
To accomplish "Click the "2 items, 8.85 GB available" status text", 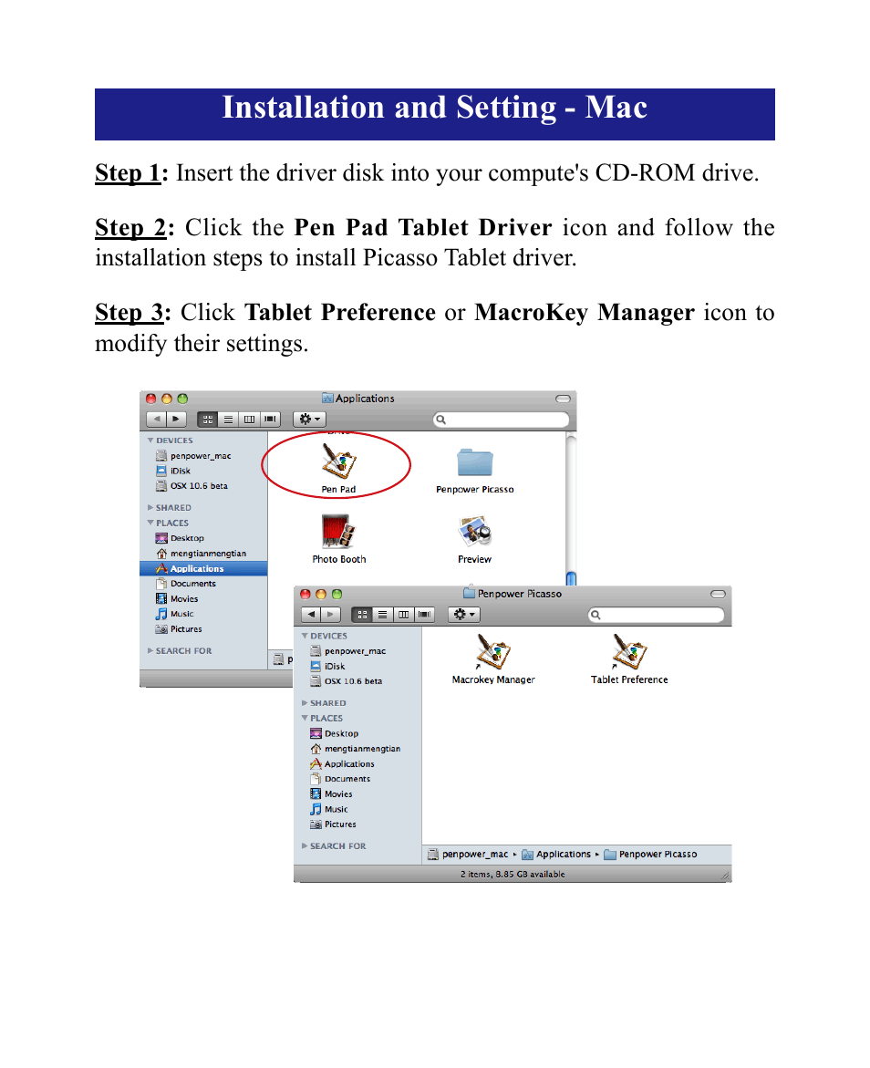I will coord(513,874).
